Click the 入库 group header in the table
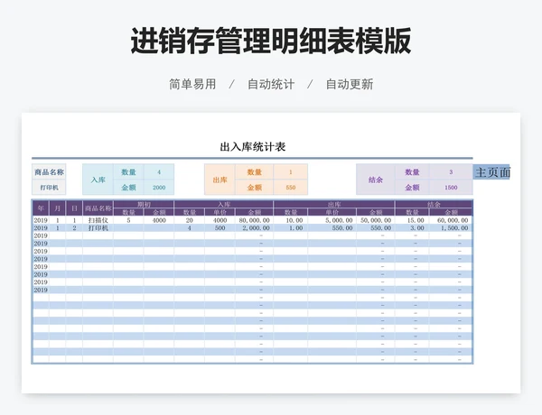542x415 pixels. click(x=224, y=205)
